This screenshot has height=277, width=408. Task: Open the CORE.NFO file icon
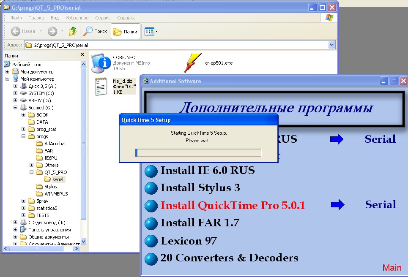[x=101, y=63]
